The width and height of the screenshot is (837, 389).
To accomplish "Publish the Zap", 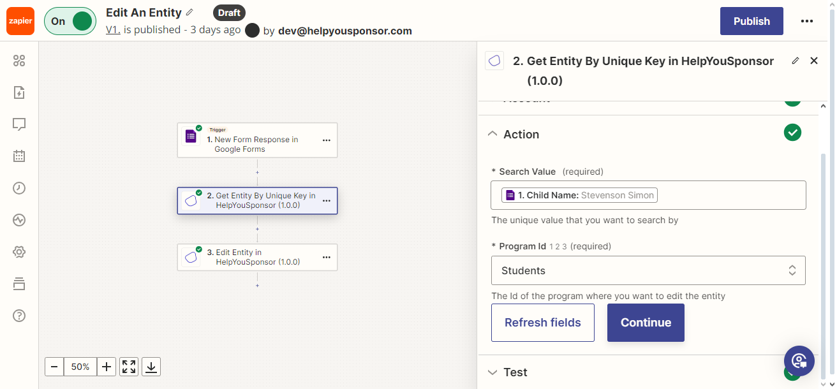I will [x=752, y=21].
